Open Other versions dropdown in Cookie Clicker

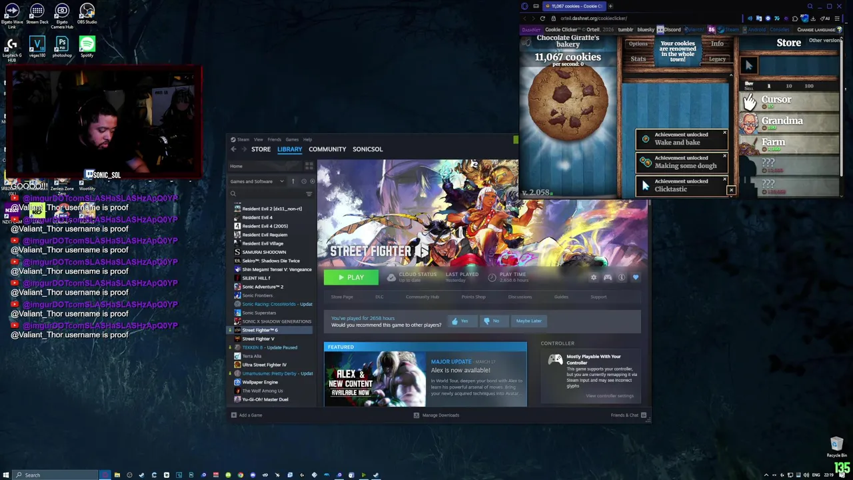(x=825, y=41)
